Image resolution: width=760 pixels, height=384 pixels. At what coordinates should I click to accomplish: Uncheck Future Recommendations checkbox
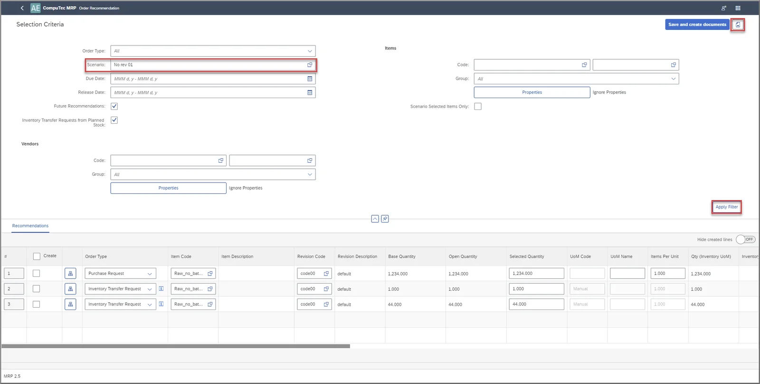pyautogui.click(x=114, y=106)
